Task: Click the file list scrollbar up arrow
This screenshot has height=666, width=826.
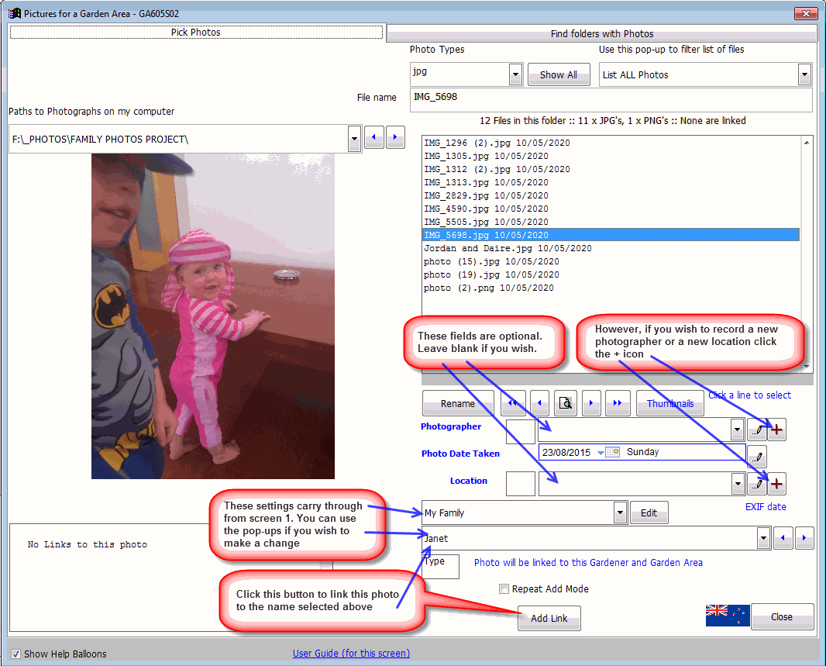Action: 807,142
